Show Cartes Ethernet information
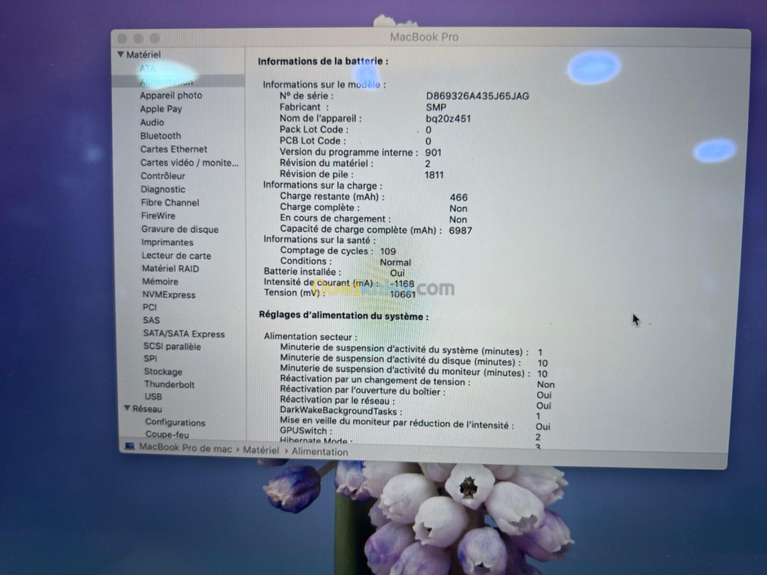 click(174, 149)
